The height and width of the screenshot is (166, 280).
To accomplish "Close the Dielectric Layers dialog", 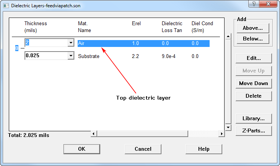I will pos(268,4).
